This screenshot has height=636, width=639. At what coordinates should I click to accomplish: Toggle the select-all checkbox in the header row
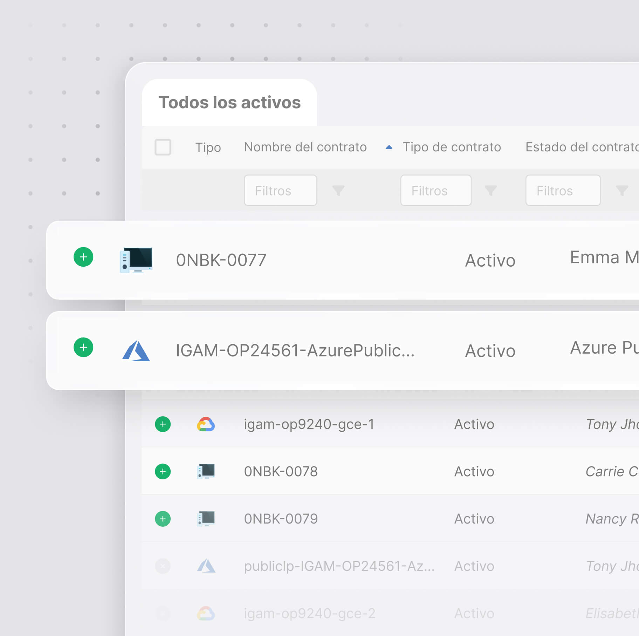pyautogui.click(x=163, y=148)
